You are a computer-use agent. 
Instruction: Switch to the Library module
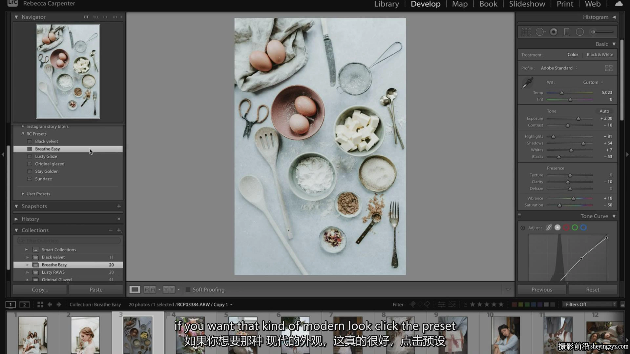387,4
